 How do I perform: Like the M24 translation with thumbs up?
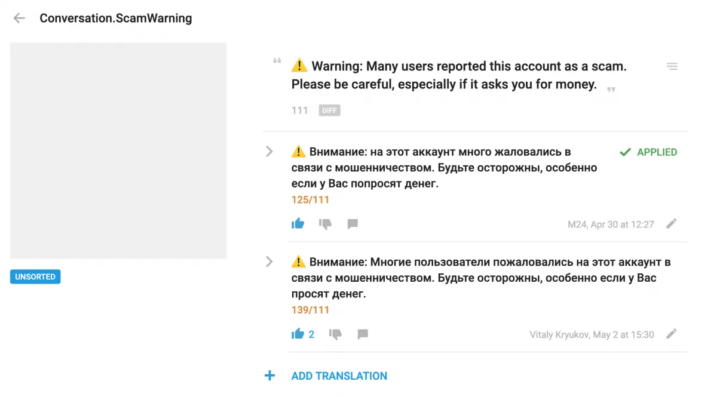click(298, 224)
